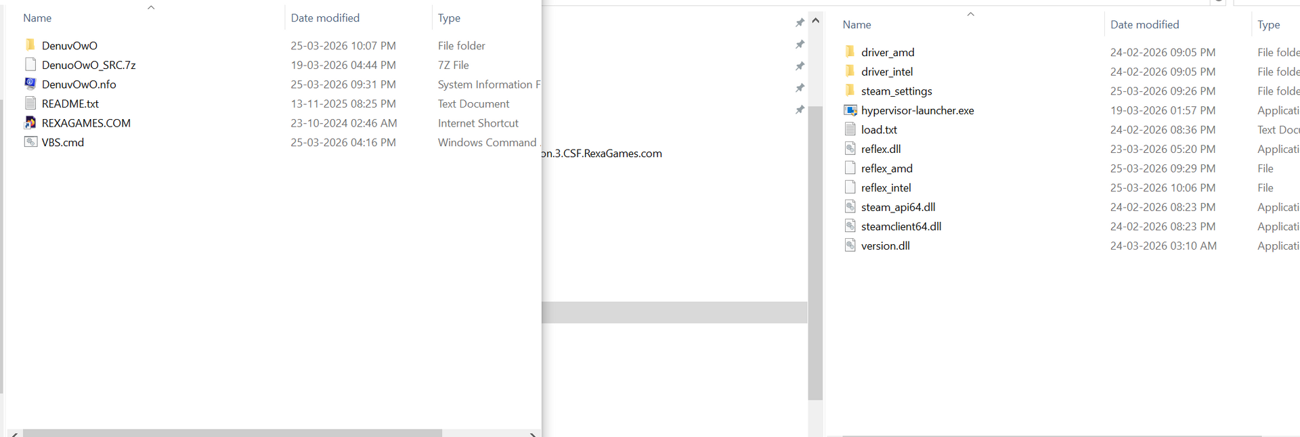Toggle the sort arrow above the left Name column
The image size is (1300, 437).
(151, 7)
